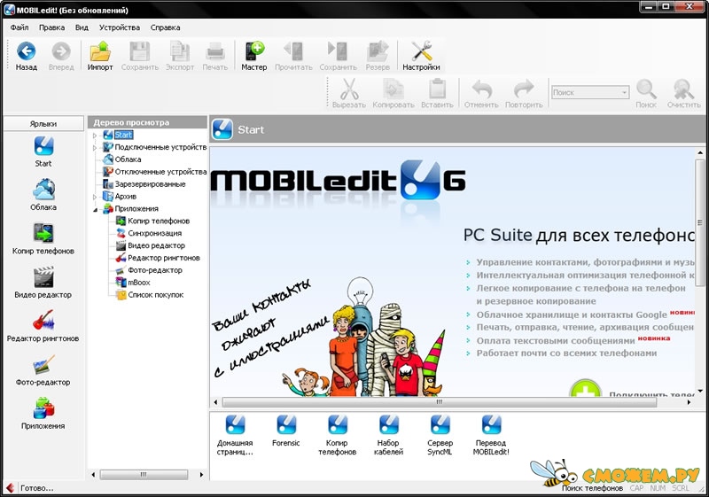Click the Назад back arrow icon
709x497 pixels.
pos(27,51)
